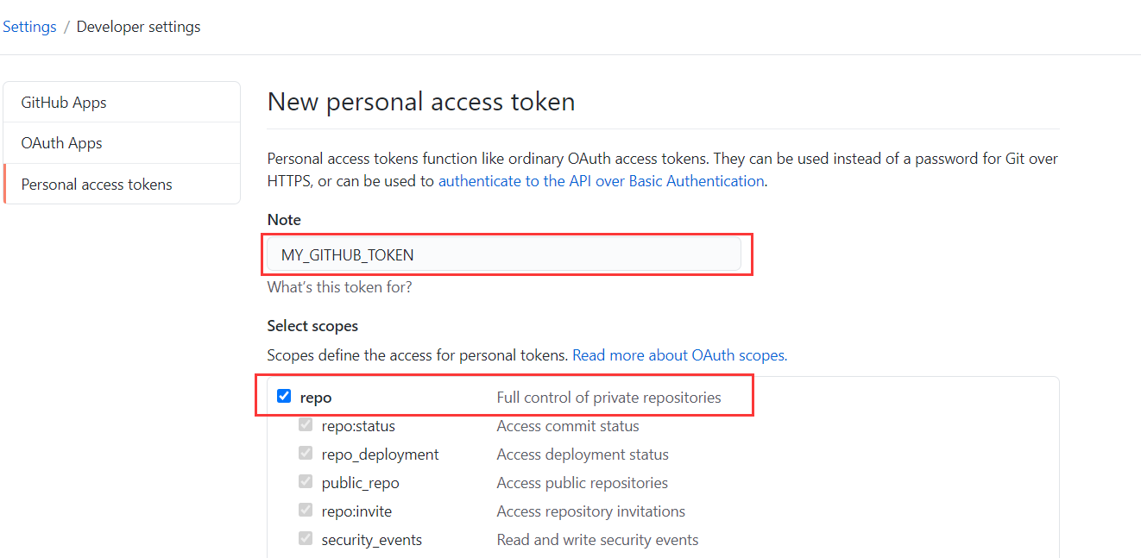Screen dimensions: 1141x558
Task: Uncheck the repo full control scope
Action: 284,395
